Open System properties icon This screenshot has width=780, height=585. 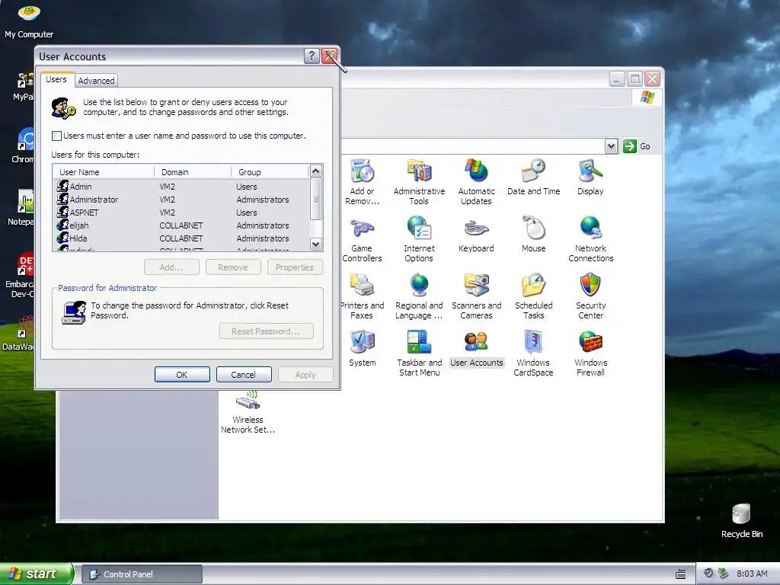point(362,348)
